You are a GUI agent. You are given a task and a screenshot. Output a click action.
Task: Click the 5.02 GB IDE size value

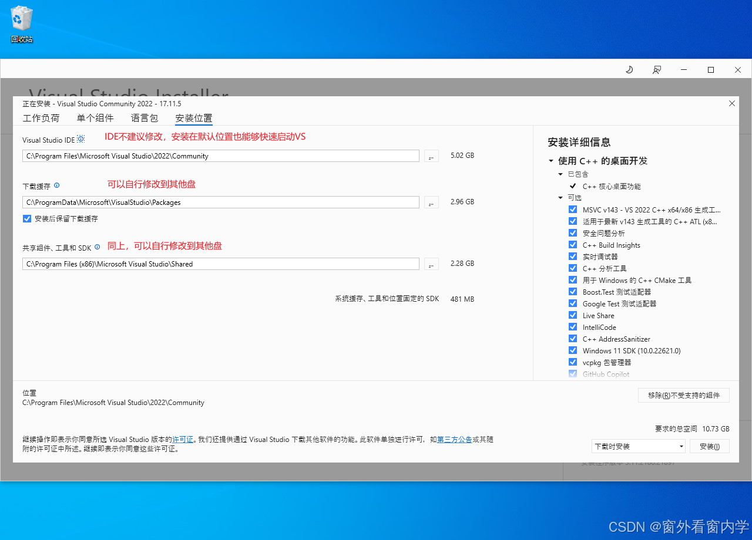tap(462, 156)
